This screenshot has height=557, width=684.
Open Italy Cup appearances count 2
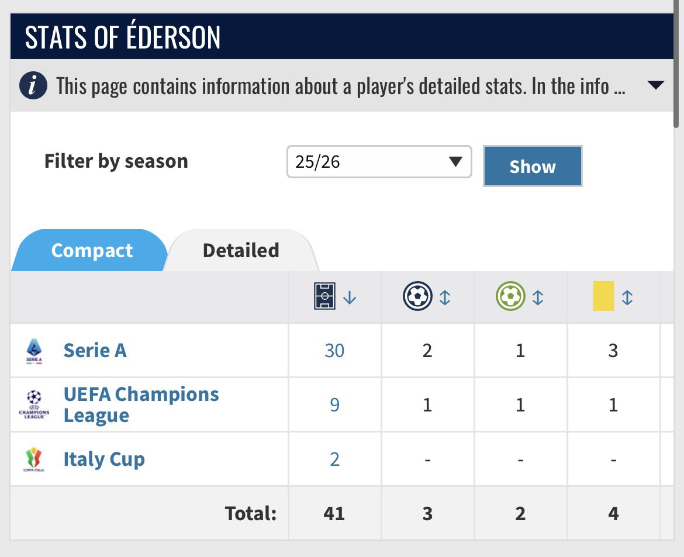pyautogui.click(x=334, y=459)
